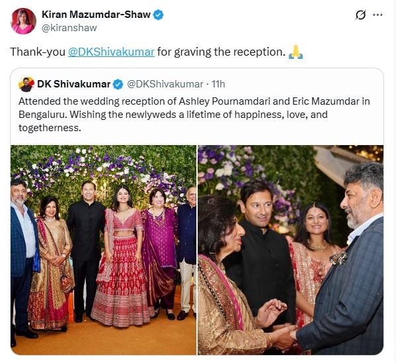Screen dimensions: 396x363
Task: Click 'togetherness.' line in quoted tweet
Action: coord(50,128)
